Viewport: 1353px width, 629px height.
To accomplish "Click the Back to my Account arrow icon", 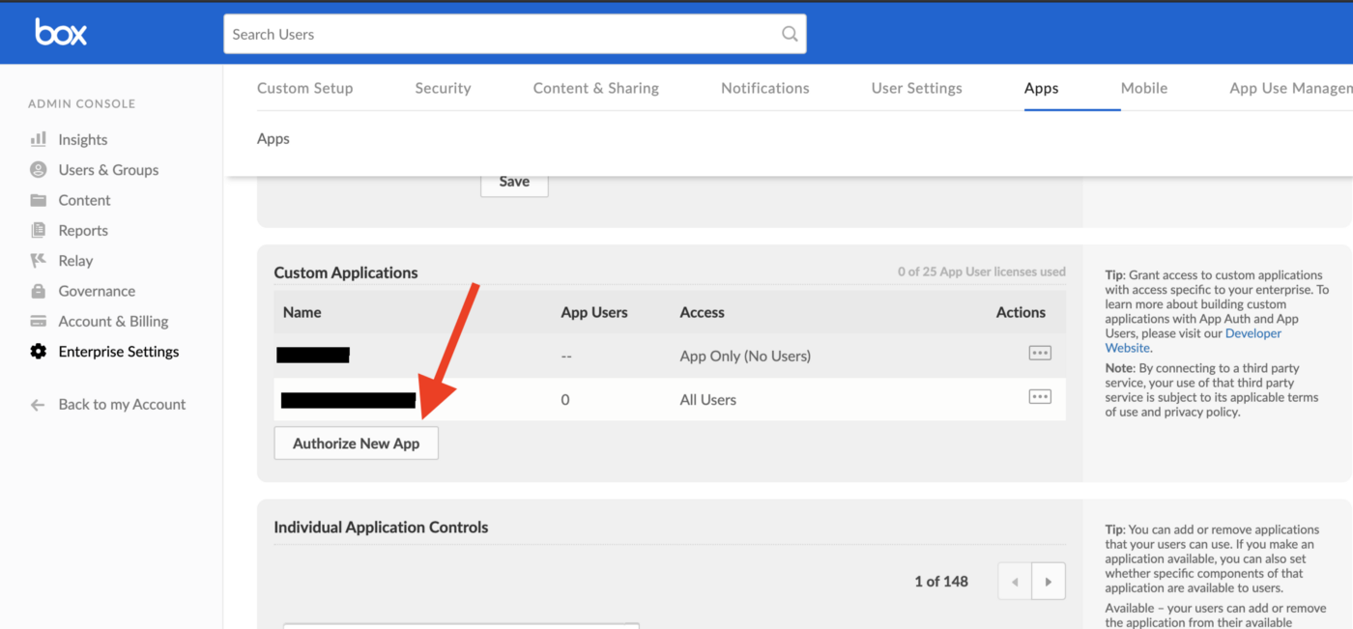I will [39, 405].
